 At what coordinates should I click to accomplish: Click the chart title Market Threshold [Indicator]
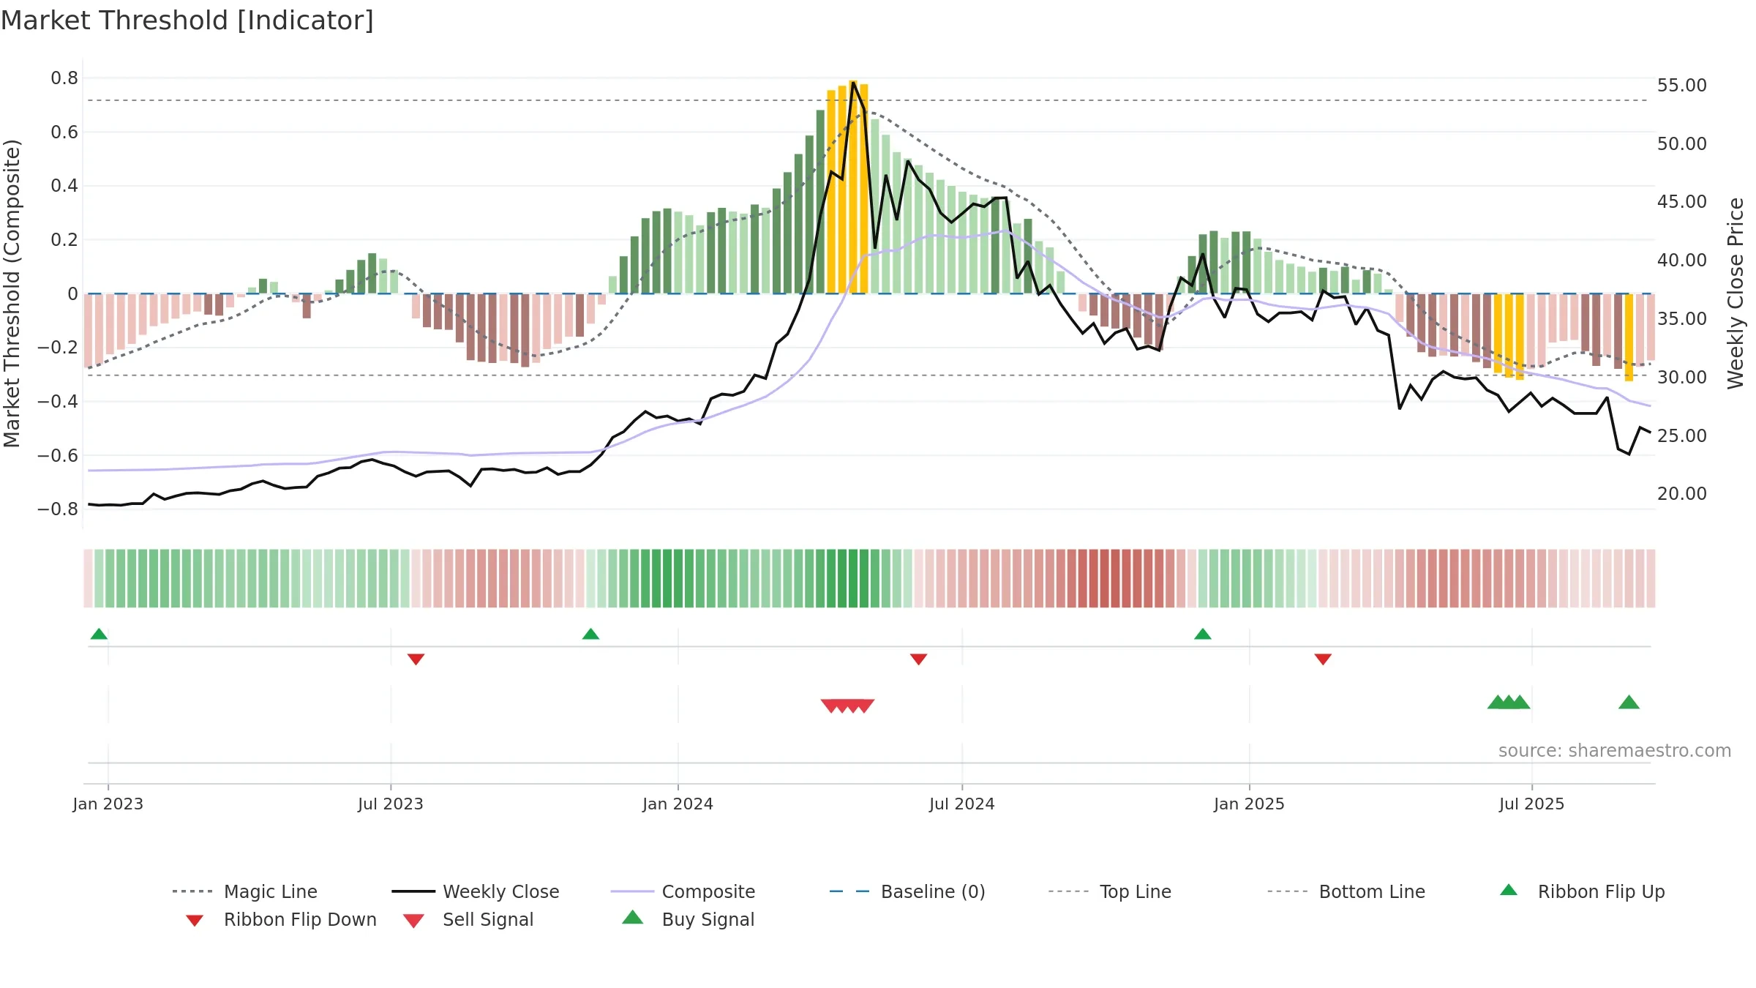187,20
